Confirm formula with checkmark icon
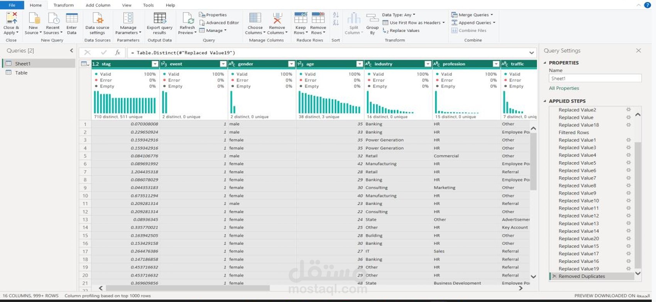This screenshot has width=656, height=302. coord(103,52)
